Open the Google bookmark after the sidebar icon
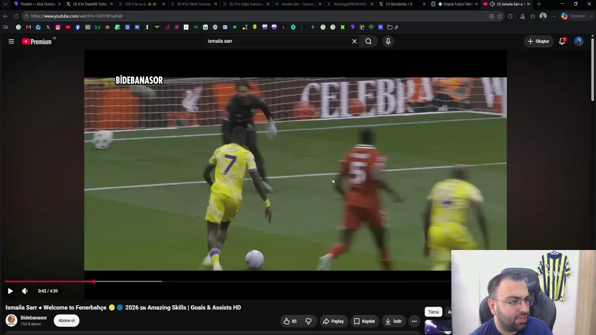 [19, 27]
